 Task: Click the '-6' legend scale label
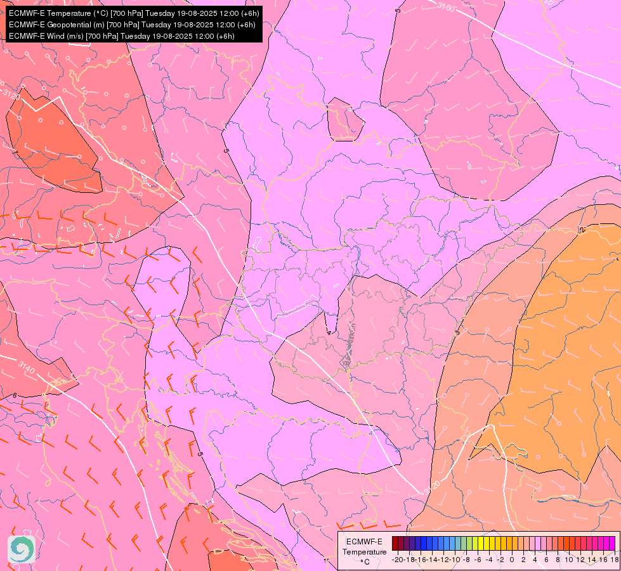(x=478, y=560)
